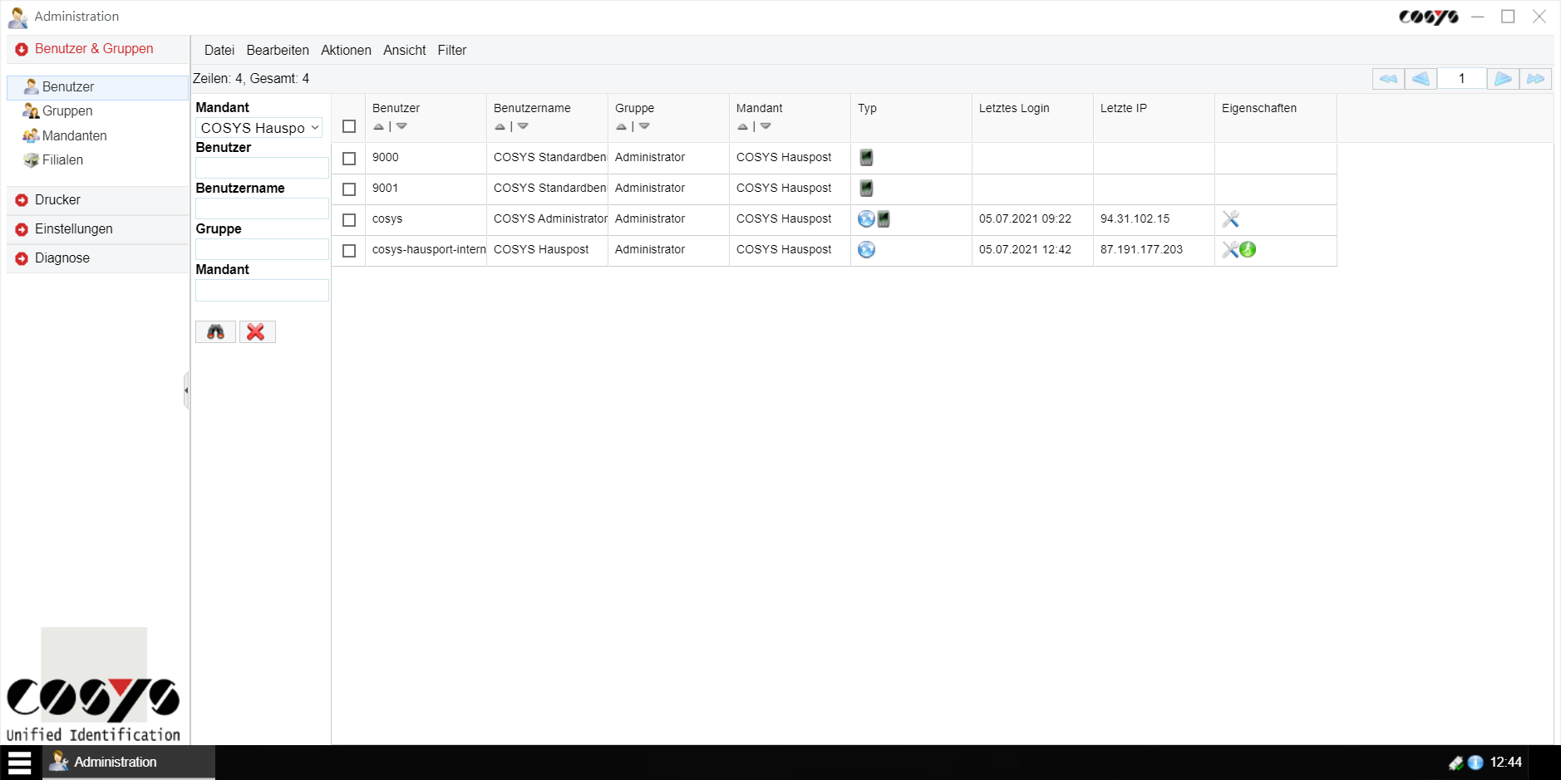1561x780 pixels.
Task: Go to the next page arrow
Action: 1503,79
